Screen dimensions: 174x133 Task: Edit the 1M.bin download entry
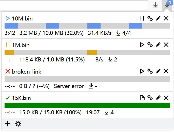click(x=158, y=45)
